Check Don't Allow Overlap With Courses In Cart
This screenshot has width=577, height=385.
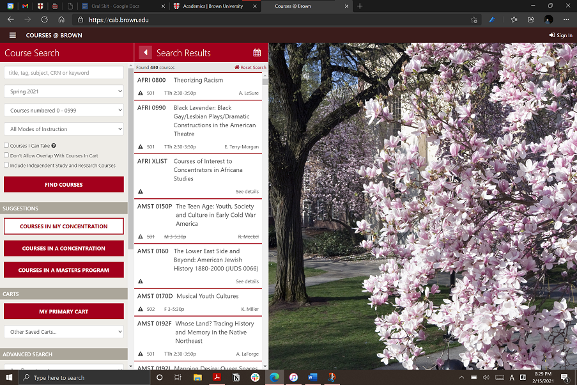(x=6, y=155)
